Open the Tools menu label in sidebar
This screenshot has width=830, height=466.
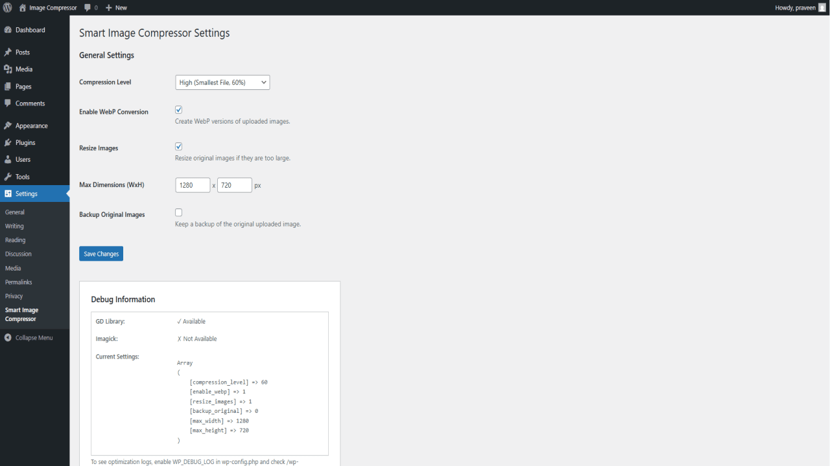point(23,177)
